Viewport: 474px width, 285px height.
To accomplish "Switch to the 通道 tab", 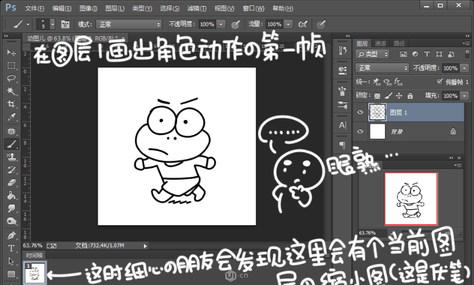I will (380, 43).
